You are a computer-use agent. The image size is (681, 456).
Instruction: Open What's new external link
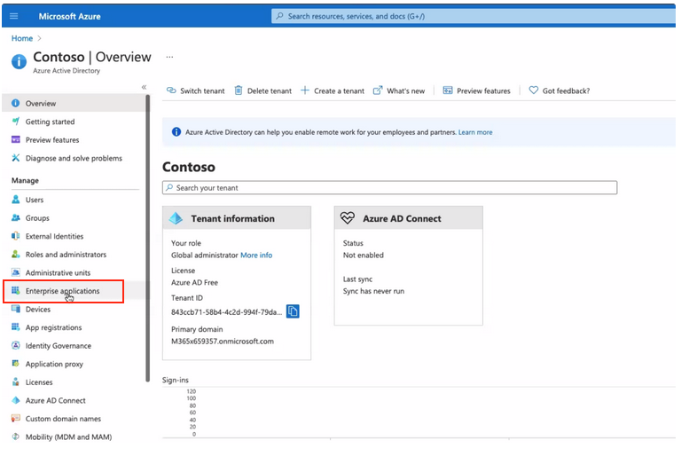click(399, 90)
